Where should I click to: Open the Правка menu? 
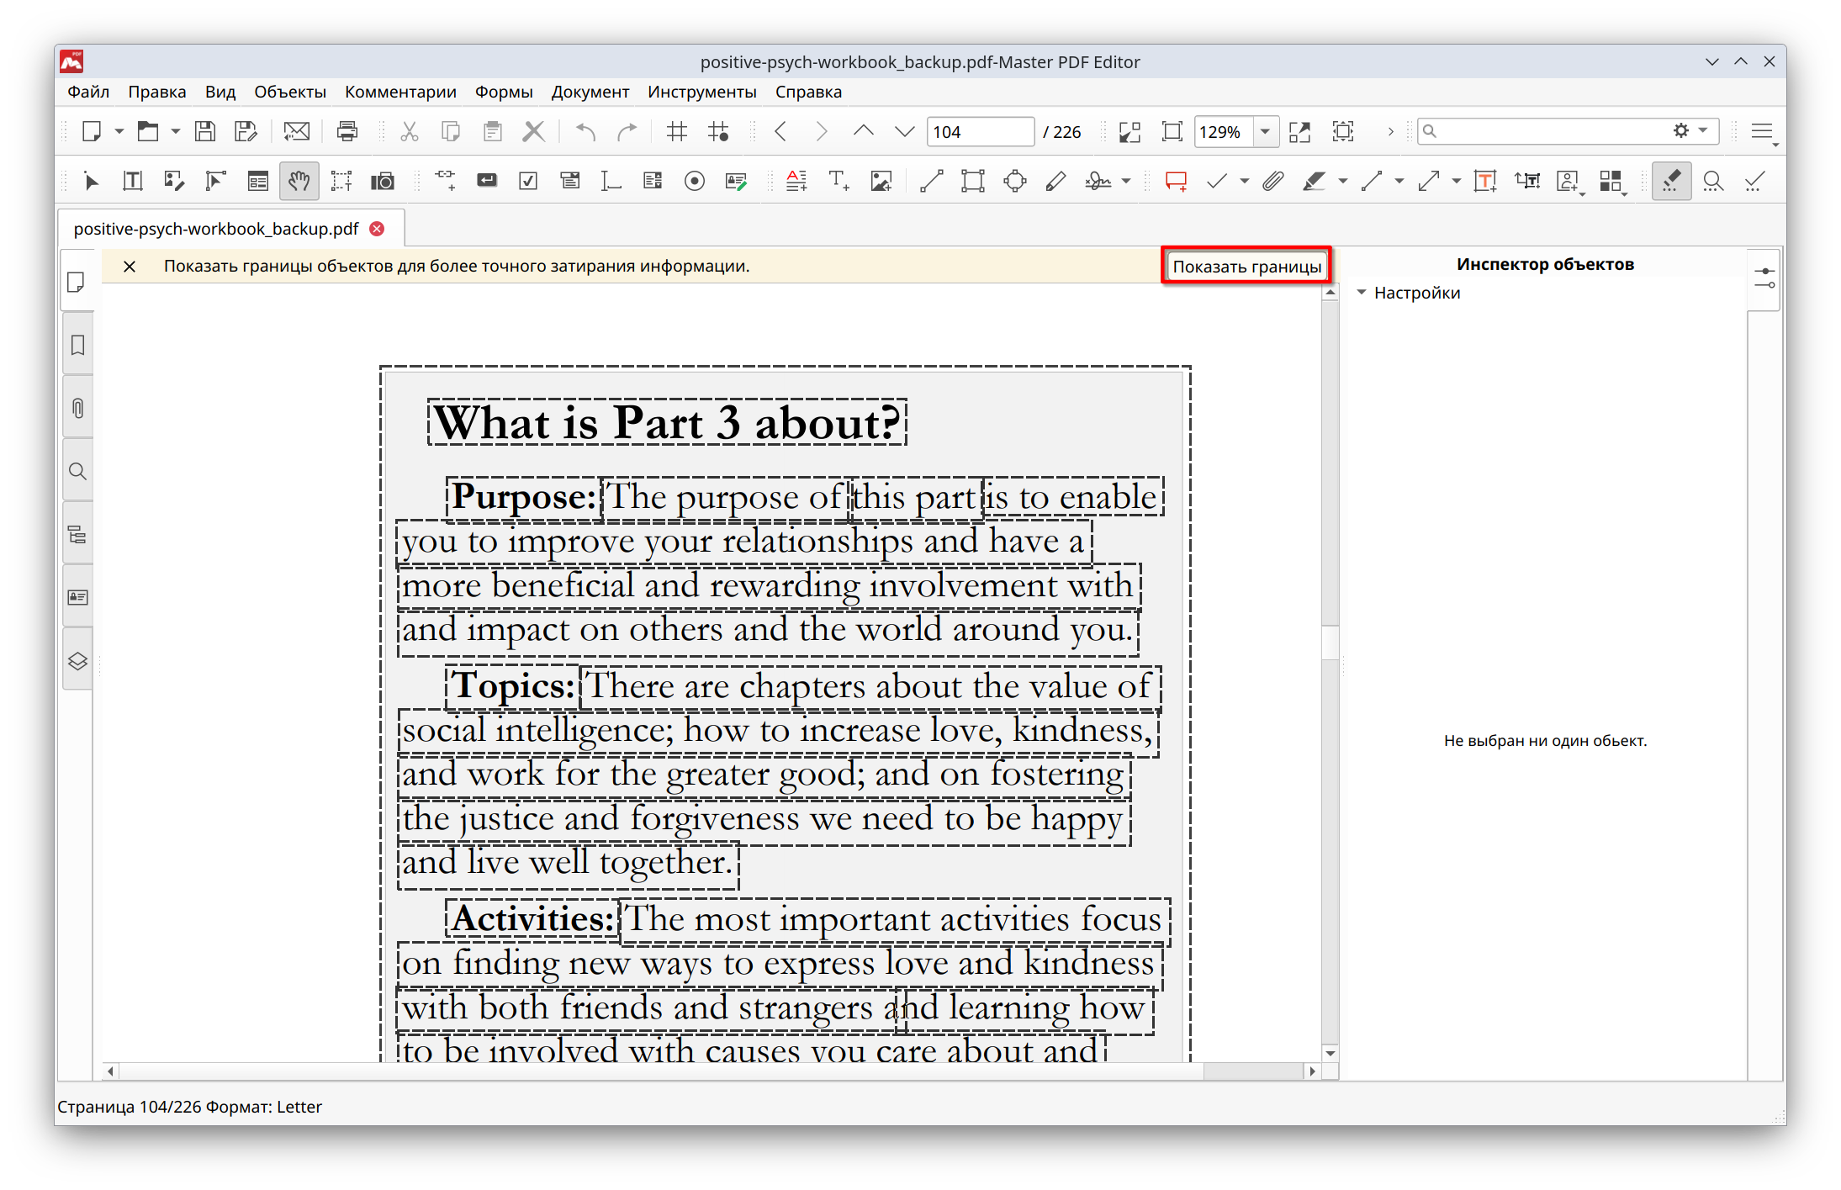[157, 92]
